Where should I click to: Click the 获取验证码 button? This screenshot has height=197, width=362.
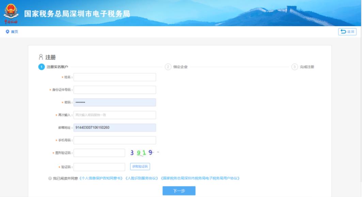point(140,167)
